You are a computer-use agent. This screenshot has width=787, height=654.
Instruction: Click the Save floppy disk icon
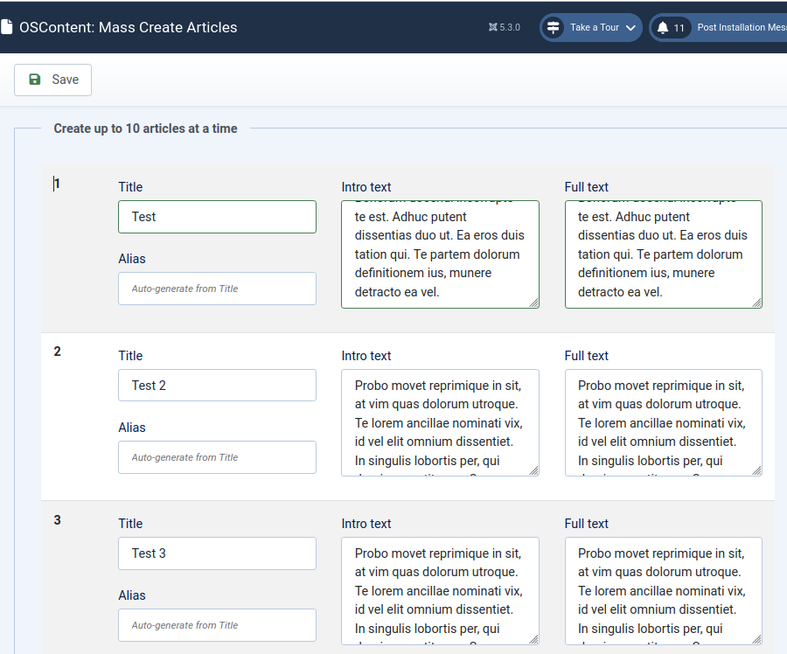(35, 80)
